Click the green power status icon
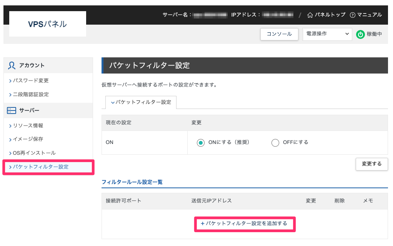The height and width of the screenshot is (246, 393). 360,34
